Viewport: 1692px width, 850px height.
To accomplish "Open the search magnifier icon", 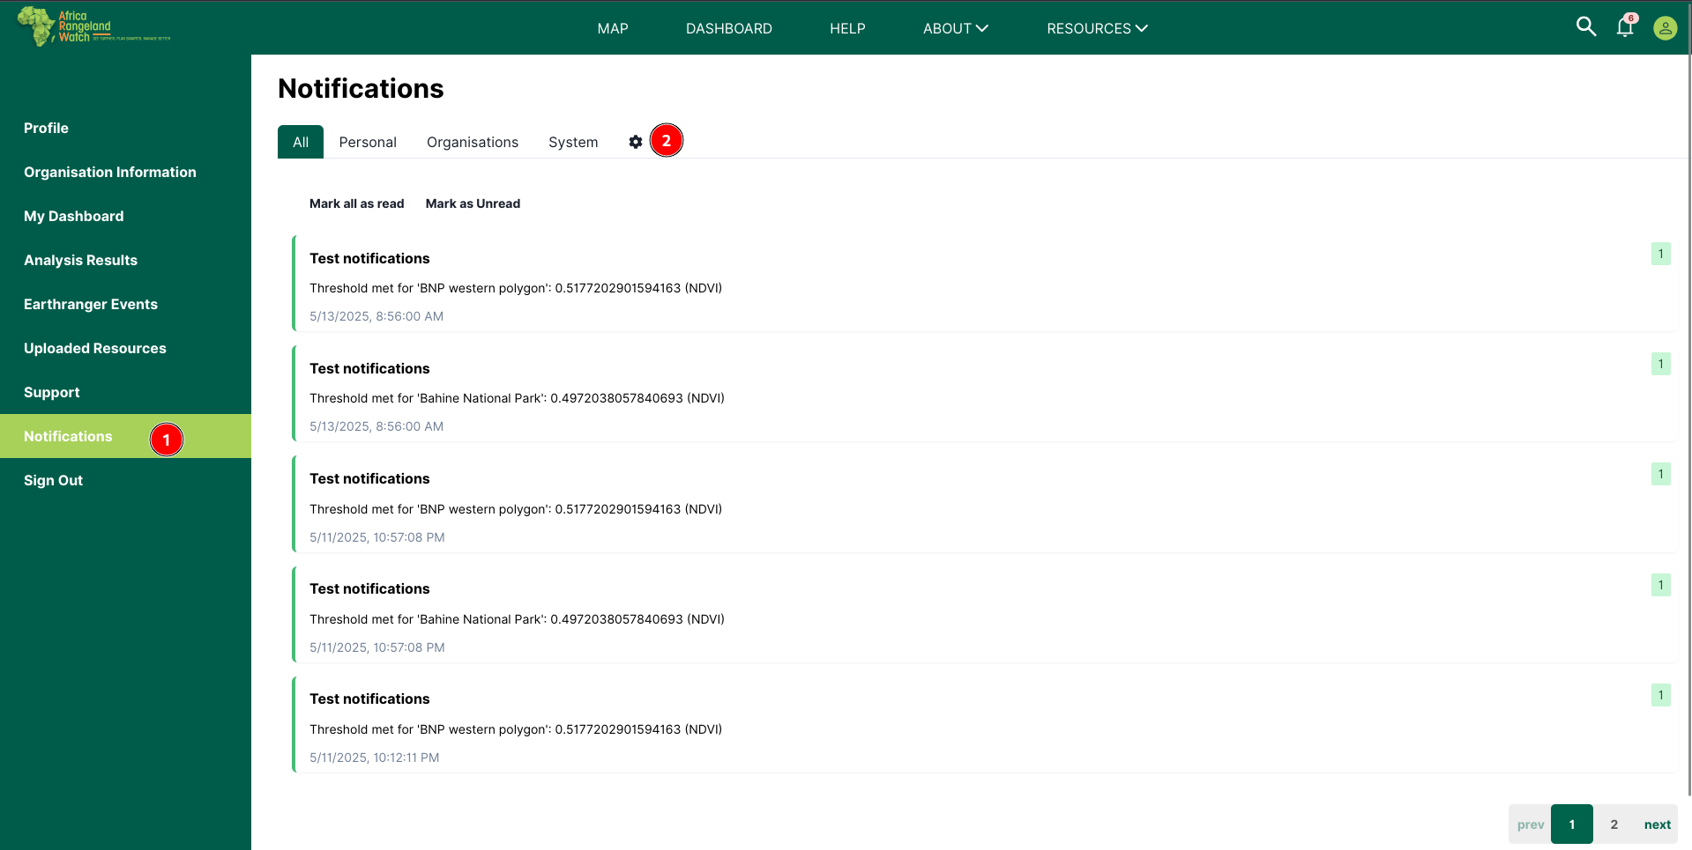I will 1585,27.
